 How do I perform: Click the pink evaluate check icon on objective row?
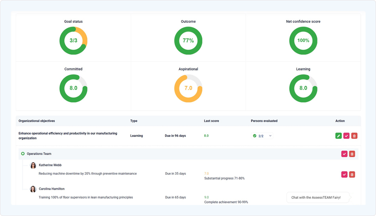346,136
